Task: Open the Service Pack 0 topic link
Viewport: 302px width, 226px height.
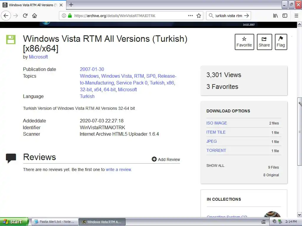Action: coord(132,83)
